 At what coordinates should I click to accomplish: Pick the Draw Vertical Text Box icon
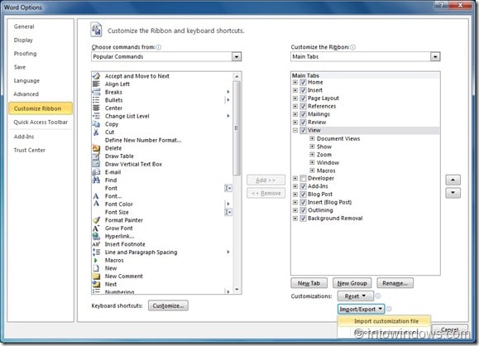pyautogui.click(x=96, y=164)
